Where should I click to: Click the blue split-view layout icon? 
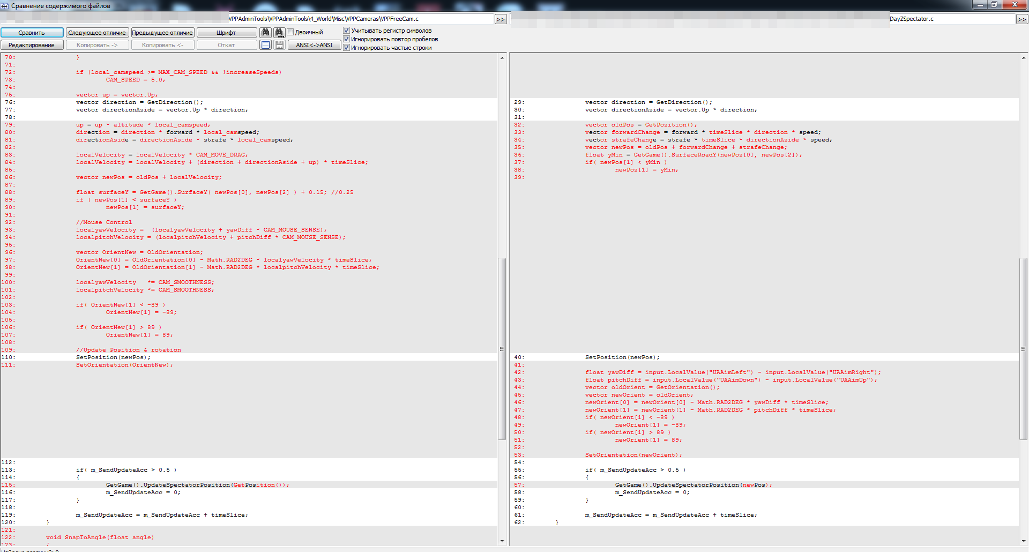tap(265, 45)
